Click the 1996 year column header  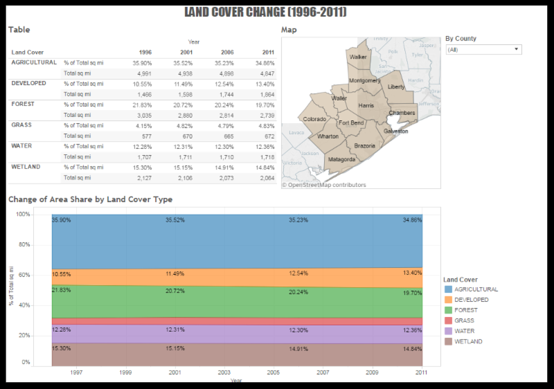point(145,52)
